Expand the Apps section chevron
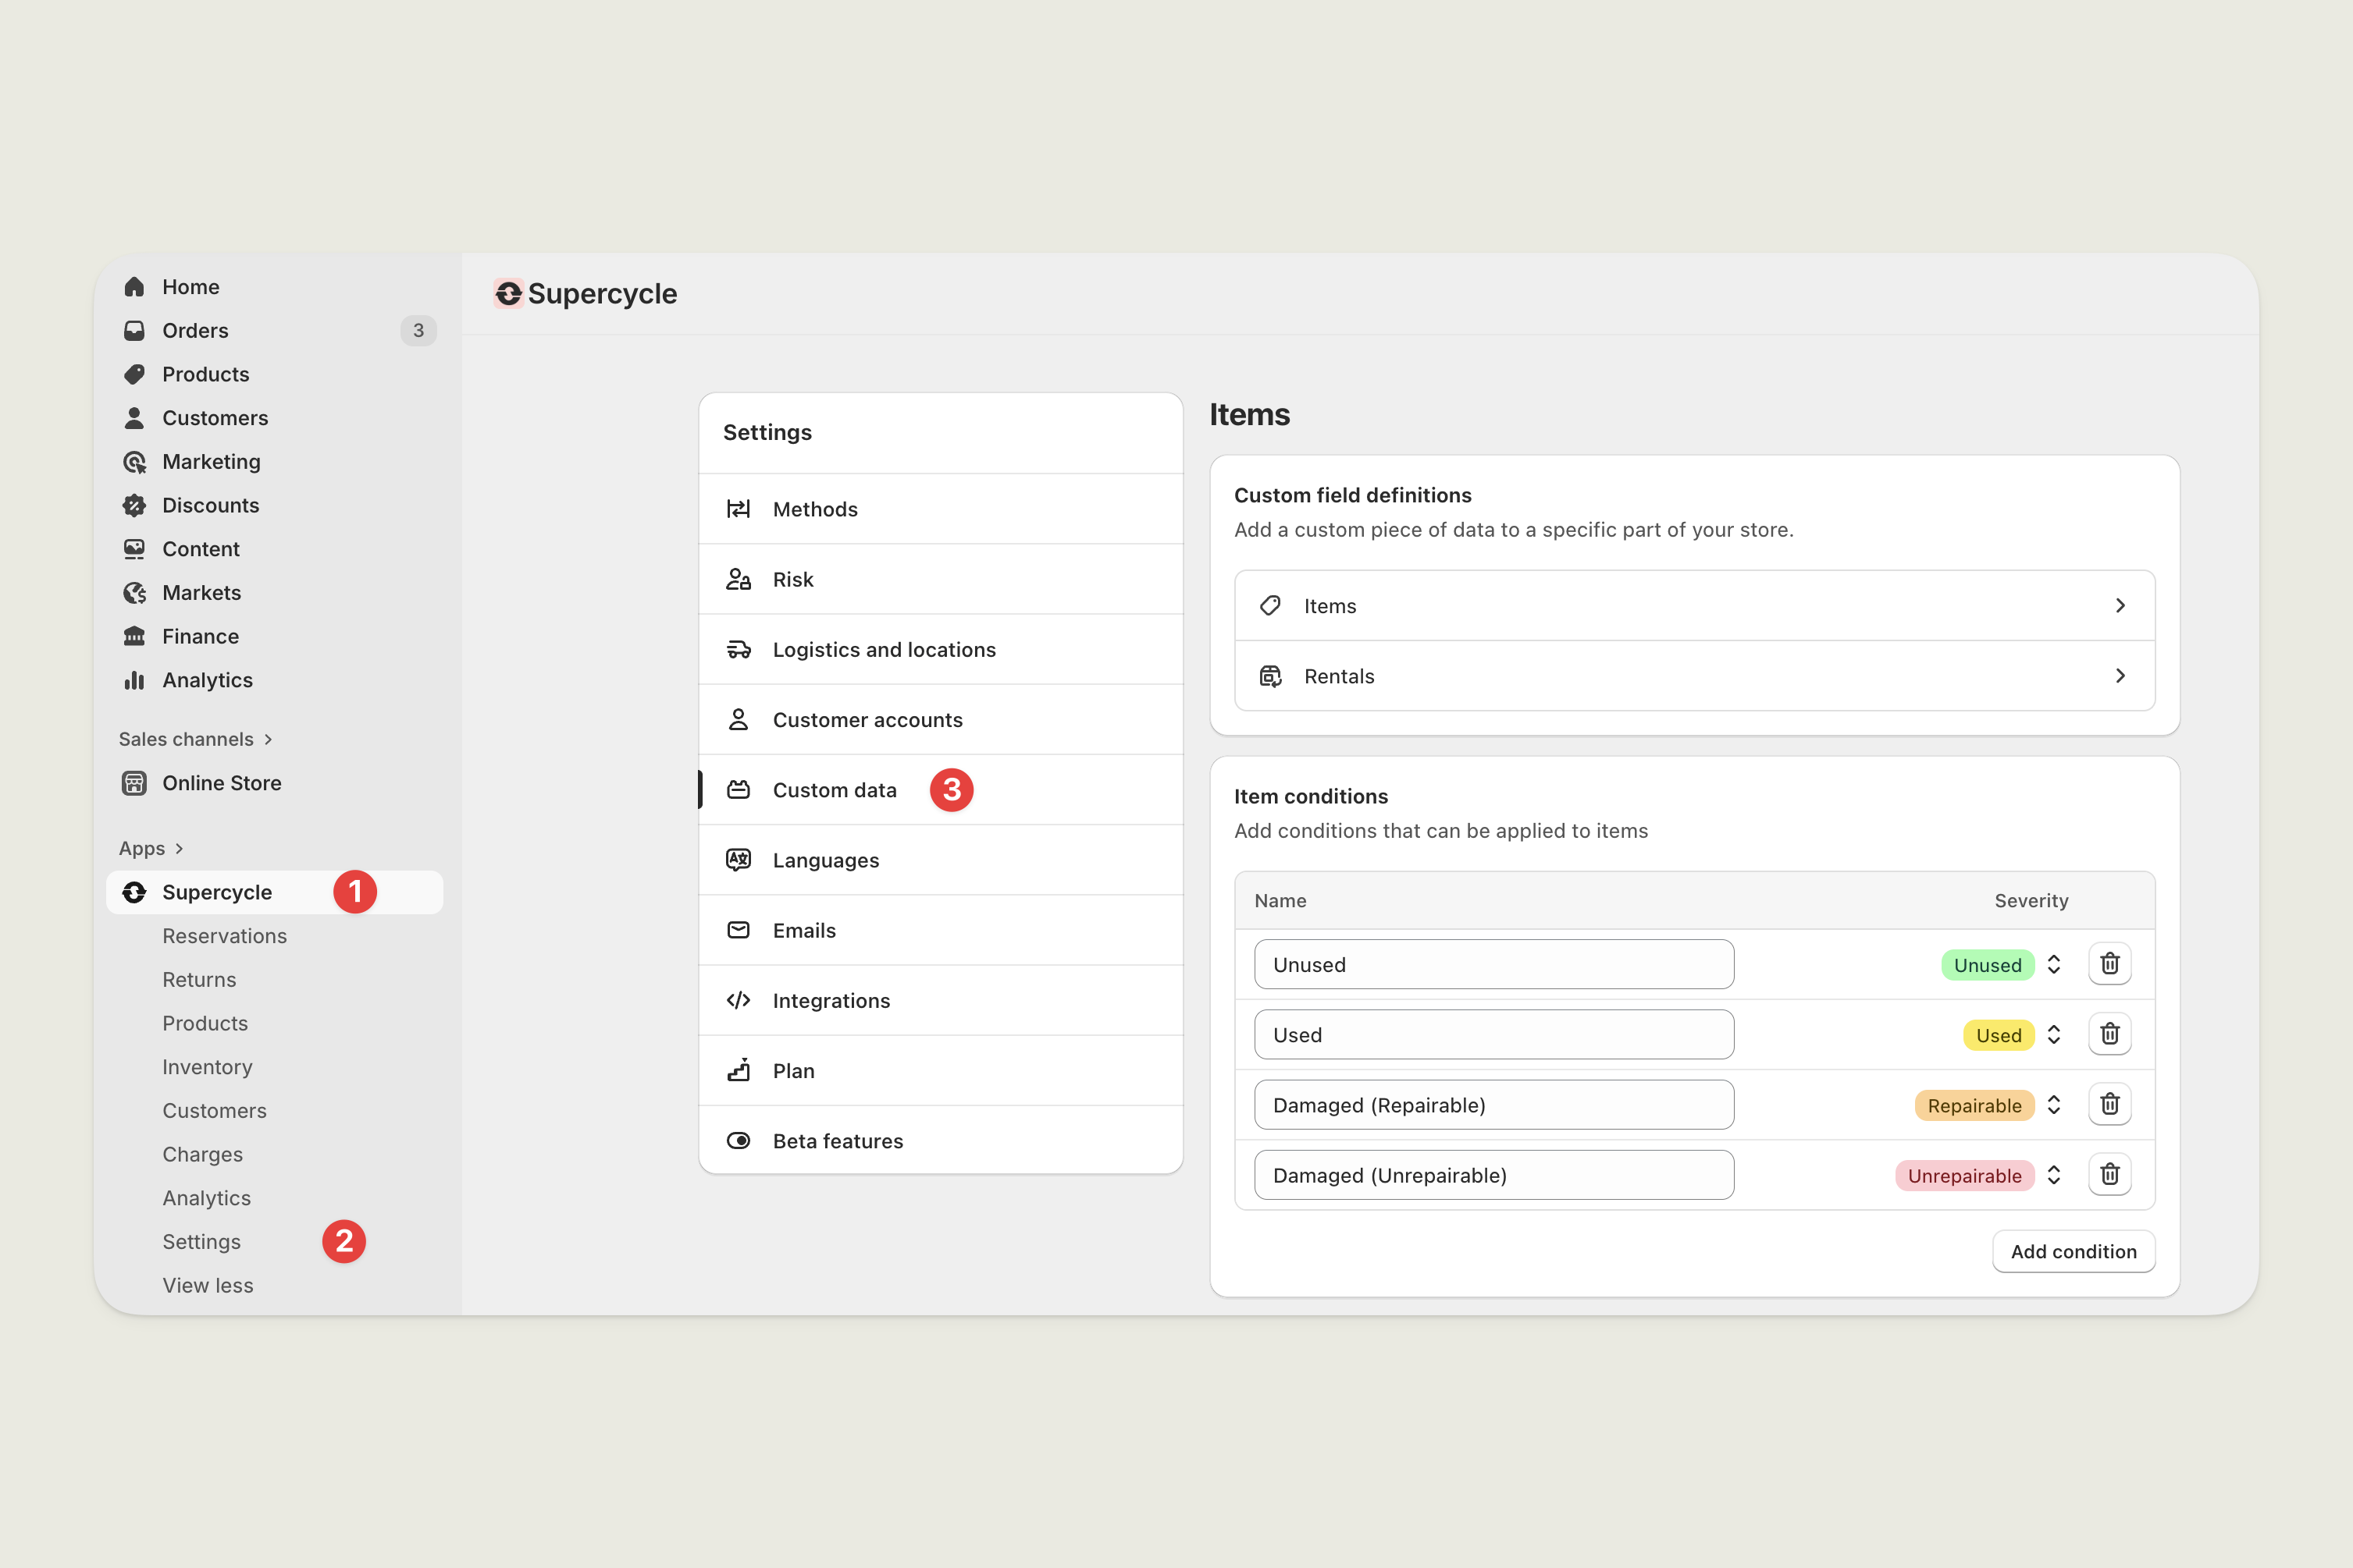Viewport: 2353px width, 1568px height. pyautogui.click(x=179, y=849)
